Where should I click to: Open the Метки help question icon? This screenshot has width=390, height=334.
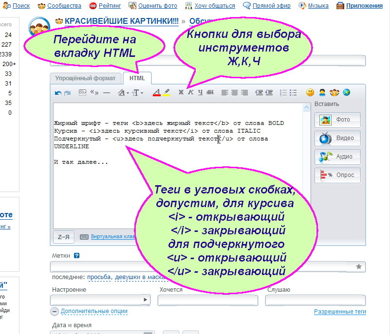click(x=76, y=256)
